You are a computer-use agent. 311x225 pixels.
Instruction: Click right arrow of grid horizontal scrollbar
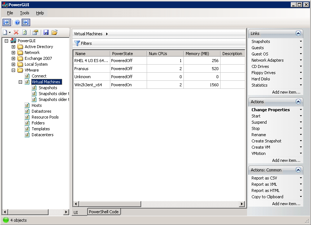tap(242, 204)
